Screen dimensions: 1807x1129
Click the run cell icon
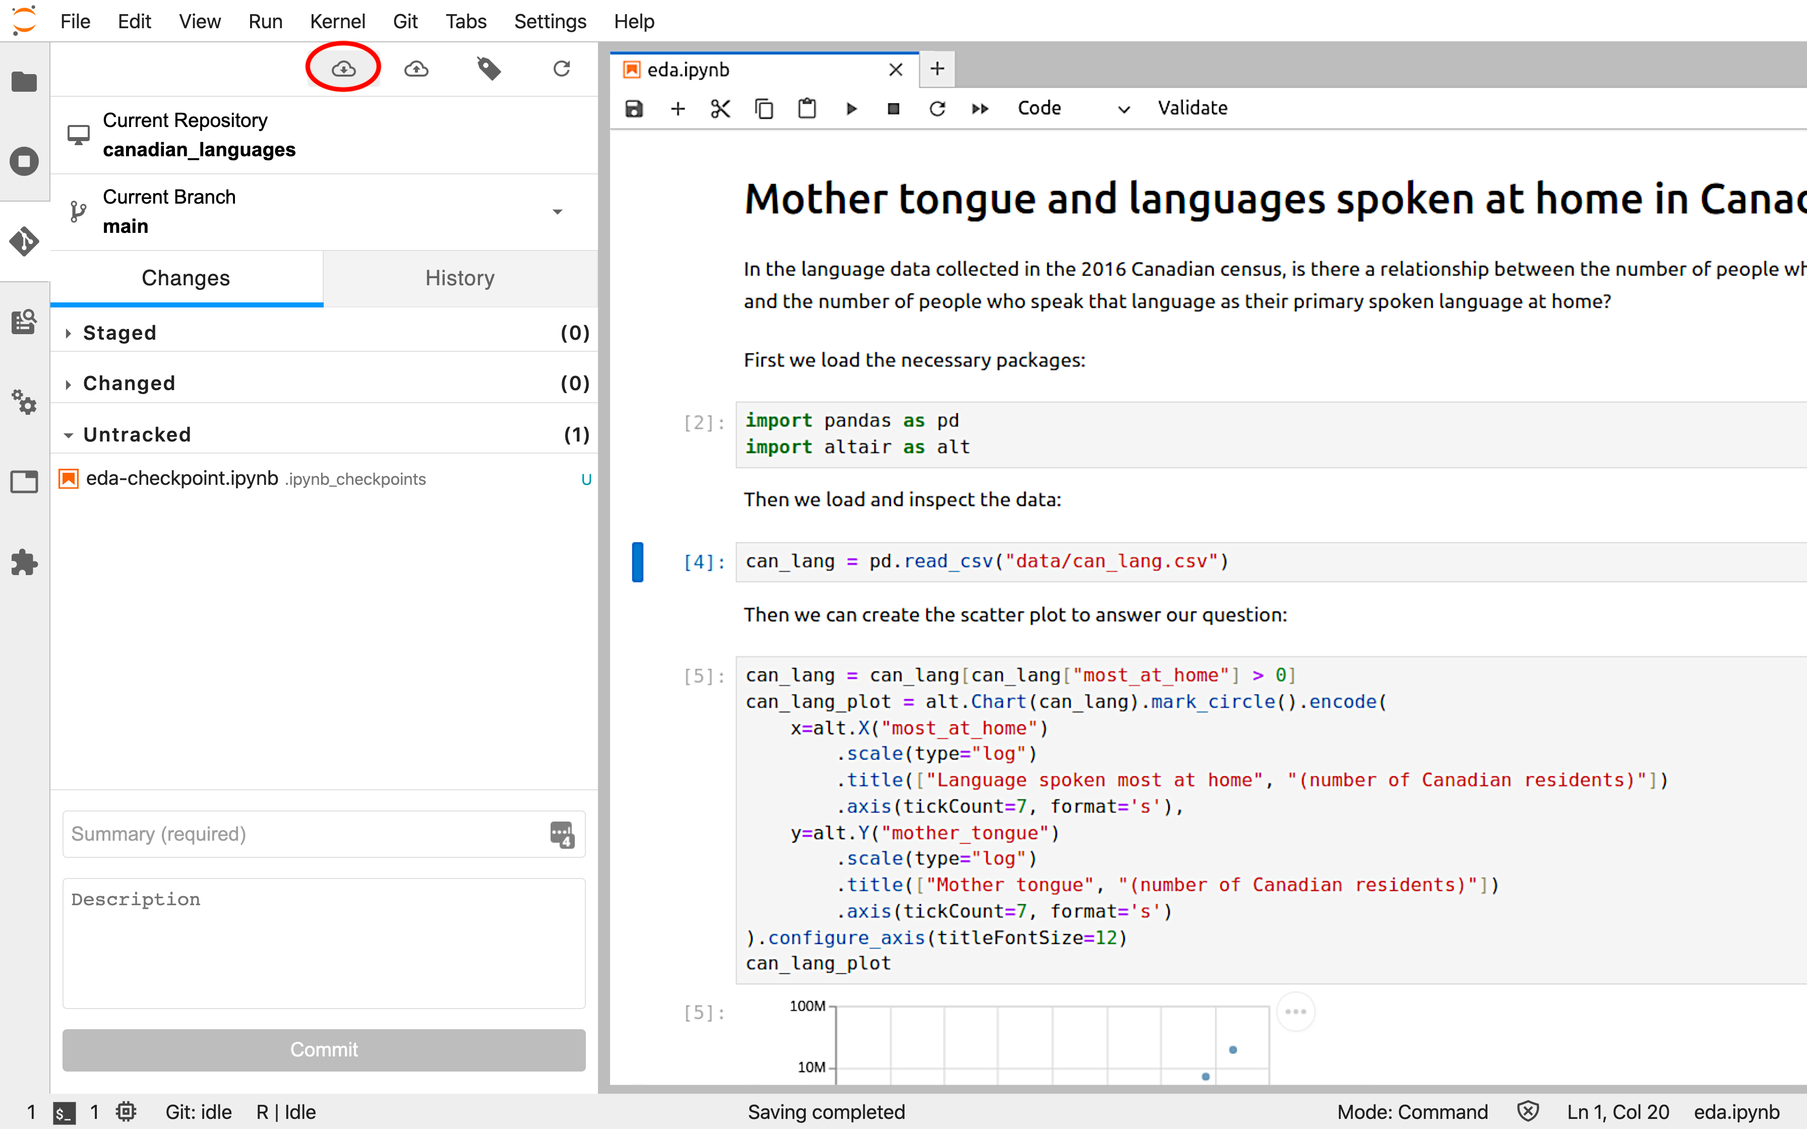click(851, 108)
